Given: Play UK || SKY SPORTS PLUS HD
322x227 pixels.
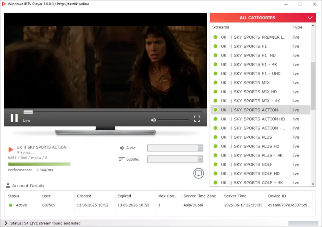Looking at the screenshot, I should 260,146.
